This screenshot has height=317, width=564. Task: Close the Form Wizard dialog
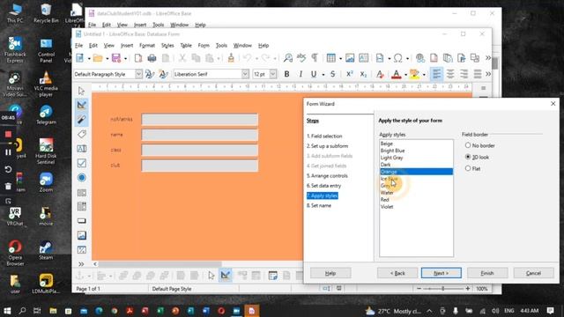553,104
